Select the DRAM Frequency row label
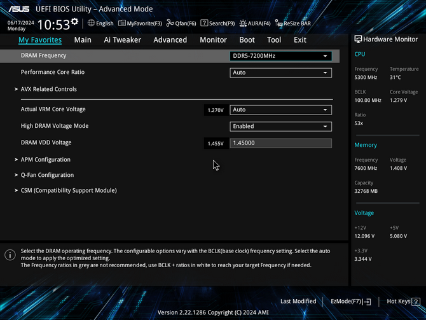The width and height of the screenshot is (426, 320). [x=43, y=55]
